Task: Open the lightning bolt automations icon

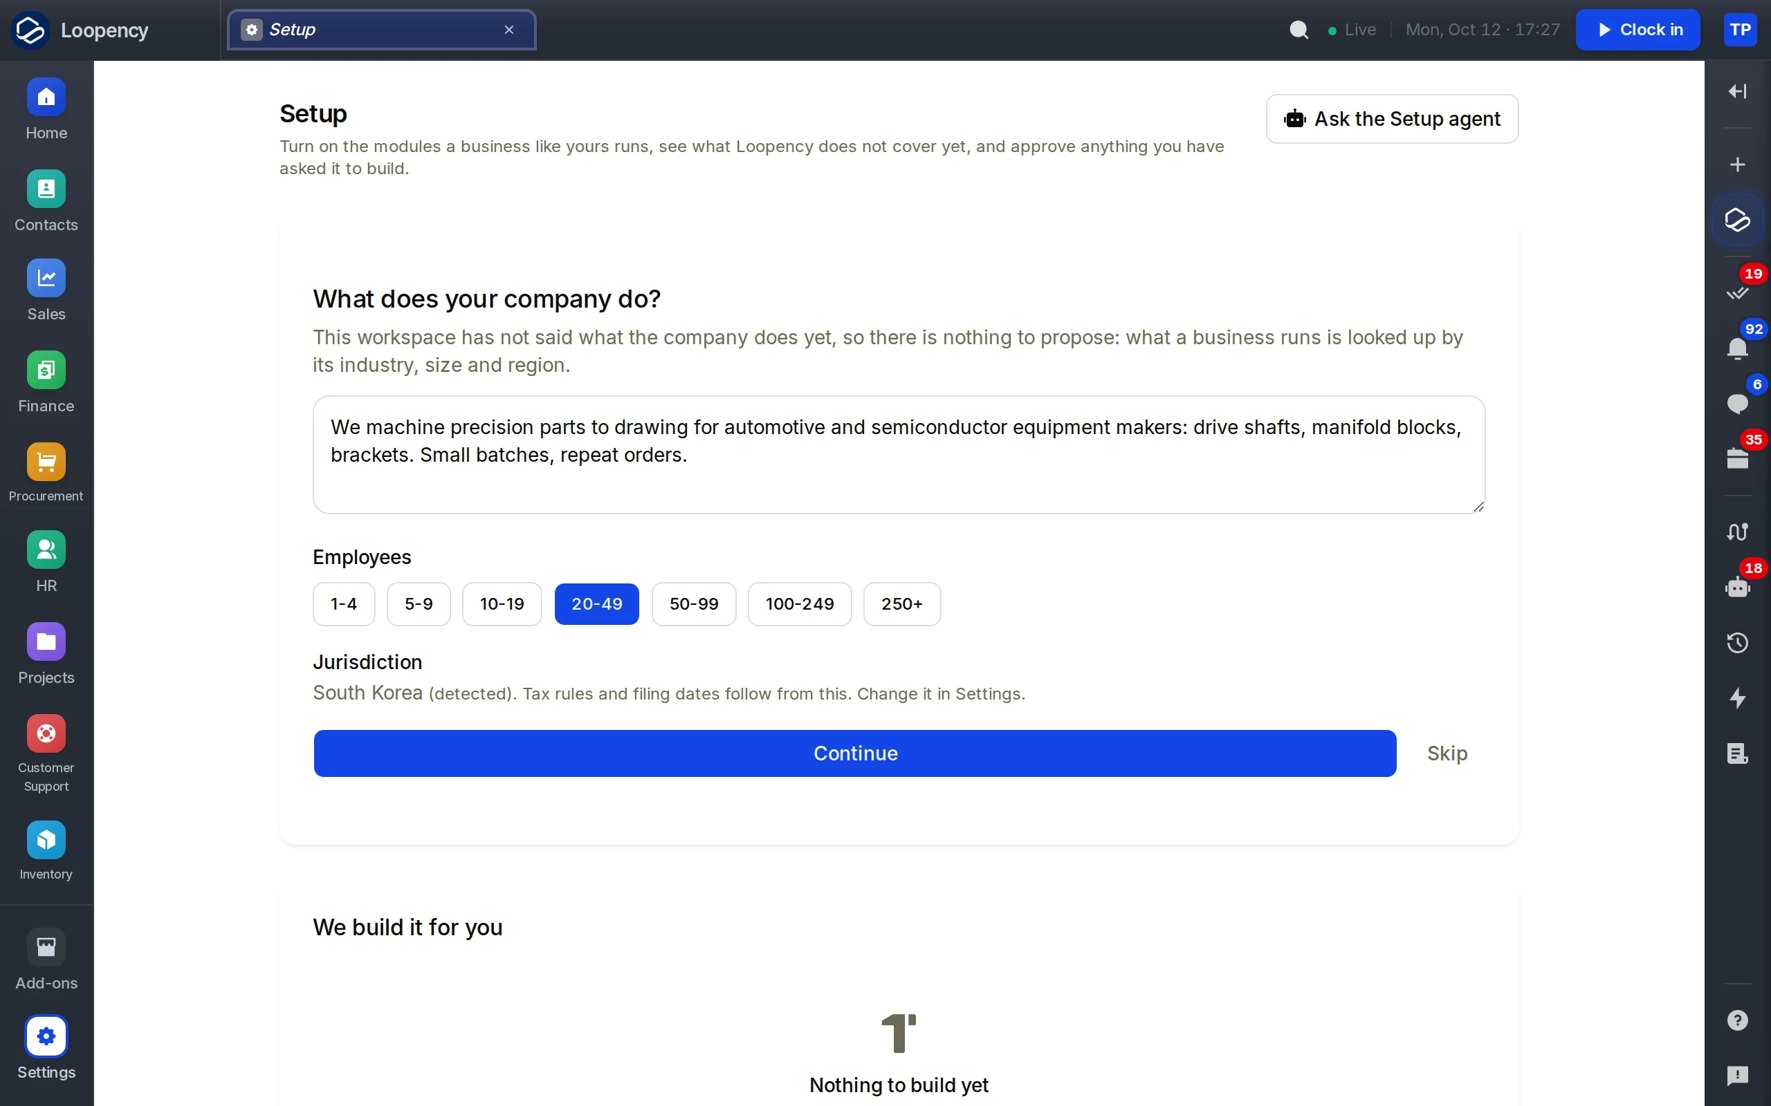Action: [1737, 698]
